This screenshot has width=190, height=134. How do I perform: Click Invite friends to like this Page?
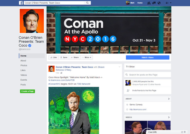coord(144,91)
